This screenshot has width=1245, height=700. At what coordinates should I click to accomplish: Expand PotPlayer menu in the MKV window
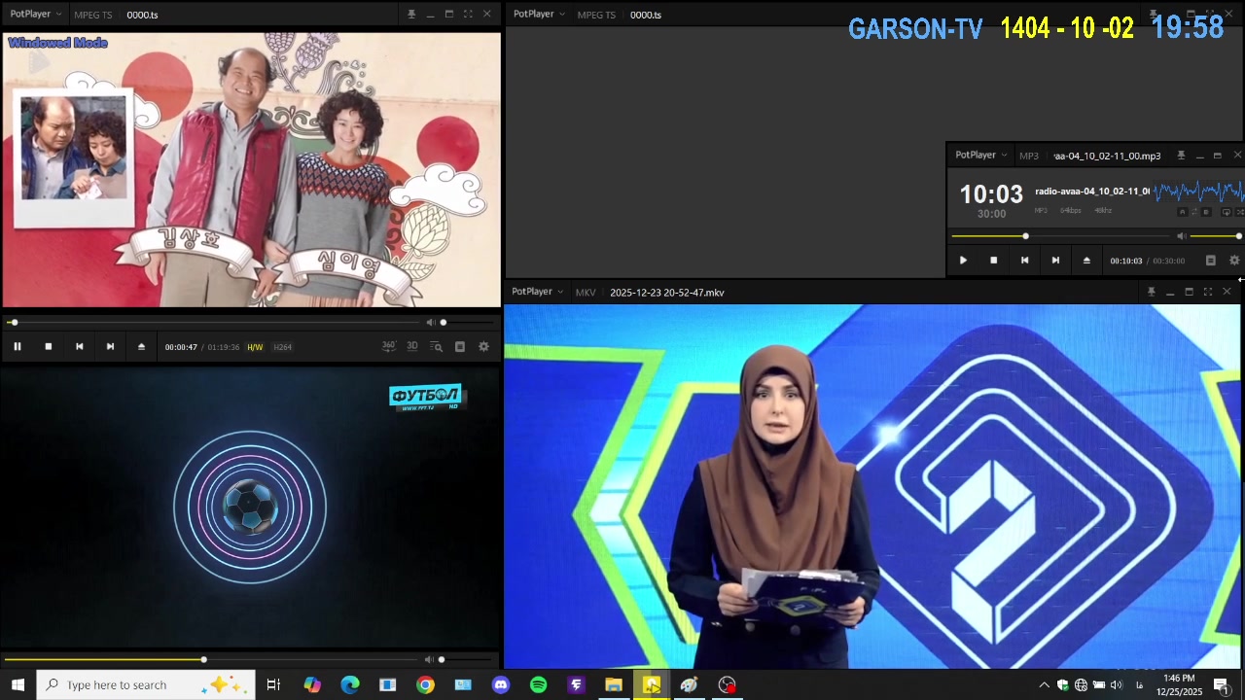[538, 292]
